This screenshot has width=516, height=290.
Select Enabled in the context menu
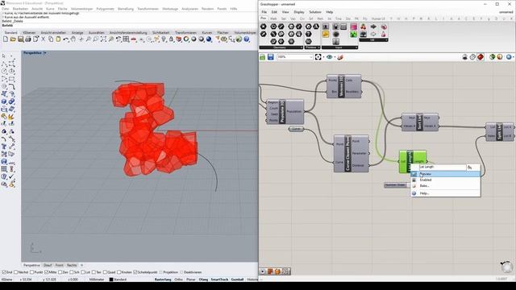click(445, 180)
